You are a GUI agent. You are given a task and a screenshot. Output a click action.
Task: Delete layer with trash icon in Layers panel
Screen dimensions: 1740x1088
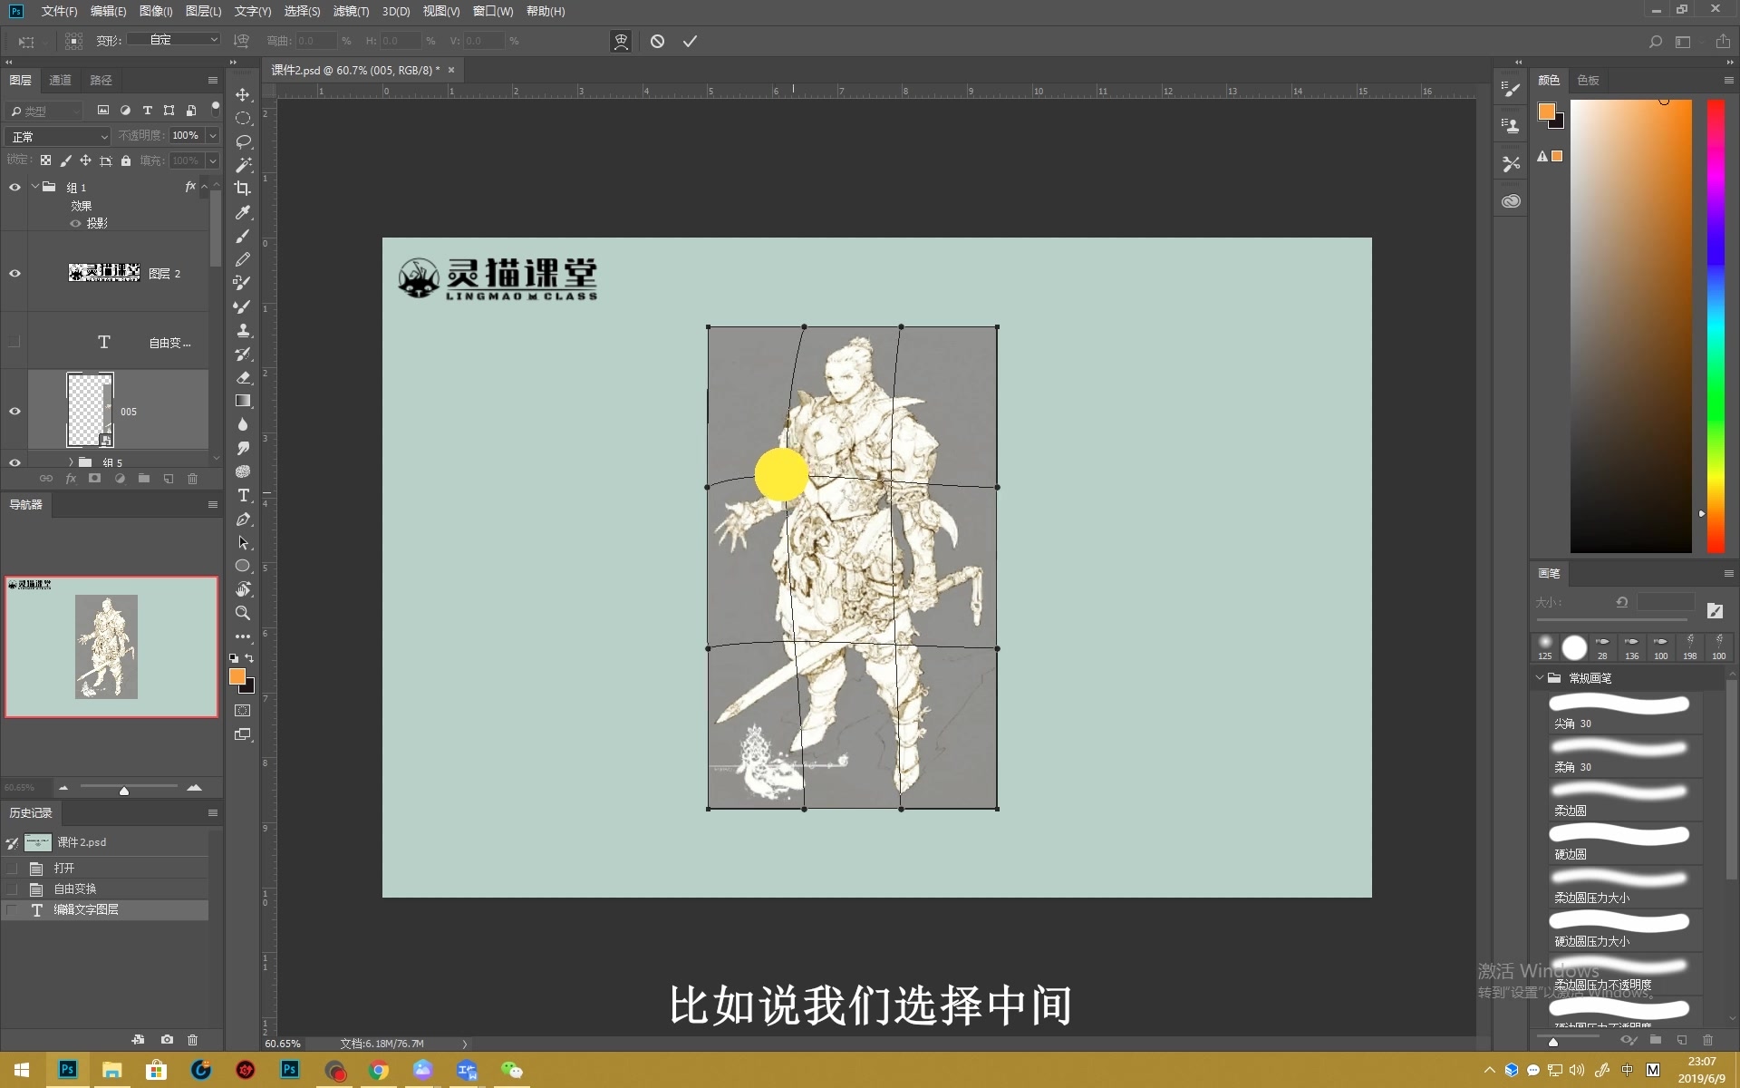click(192, 479)
